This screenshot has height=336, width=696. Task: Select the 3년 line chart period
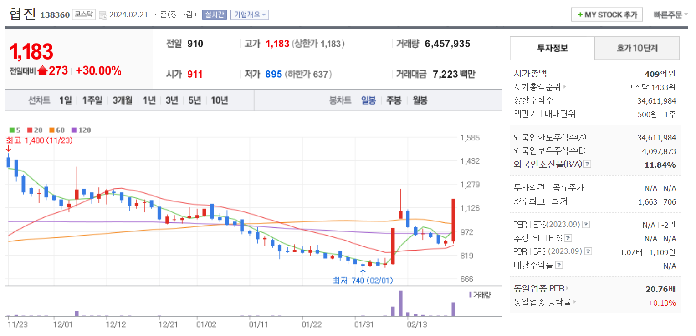pyautogui.click(x=172, y=100)
